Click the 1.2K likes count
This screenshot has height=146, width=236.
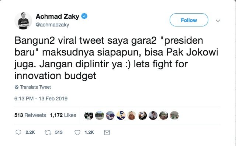click(x=89, y=132)
